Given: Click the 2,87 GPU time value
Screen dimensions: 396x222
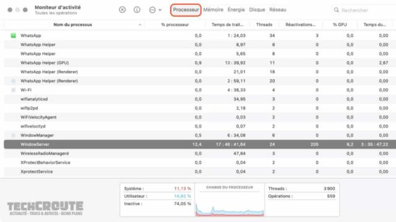Looking at the screenshot, I should (x=384, y=63).
